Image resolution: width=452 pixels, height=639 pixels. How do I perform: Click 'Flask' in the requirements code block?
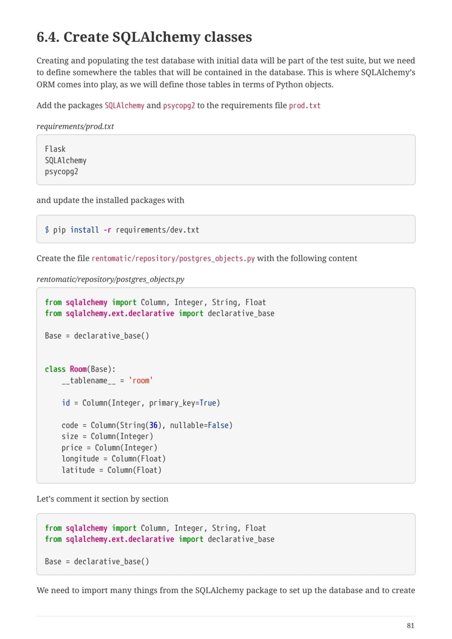pyautogui.click(x=55, y=149)
